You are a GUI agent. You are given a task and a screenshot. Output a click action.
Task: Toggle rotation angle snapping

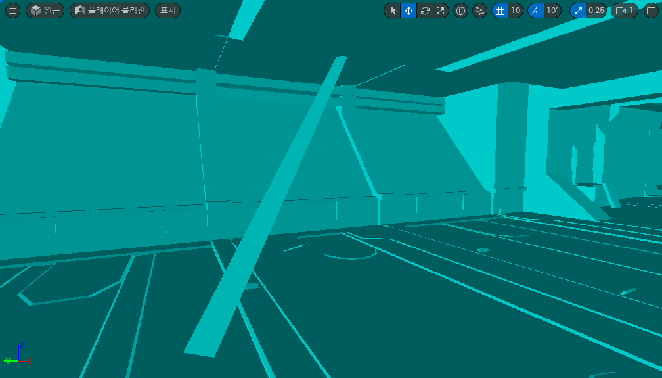[x=536, y=11]
